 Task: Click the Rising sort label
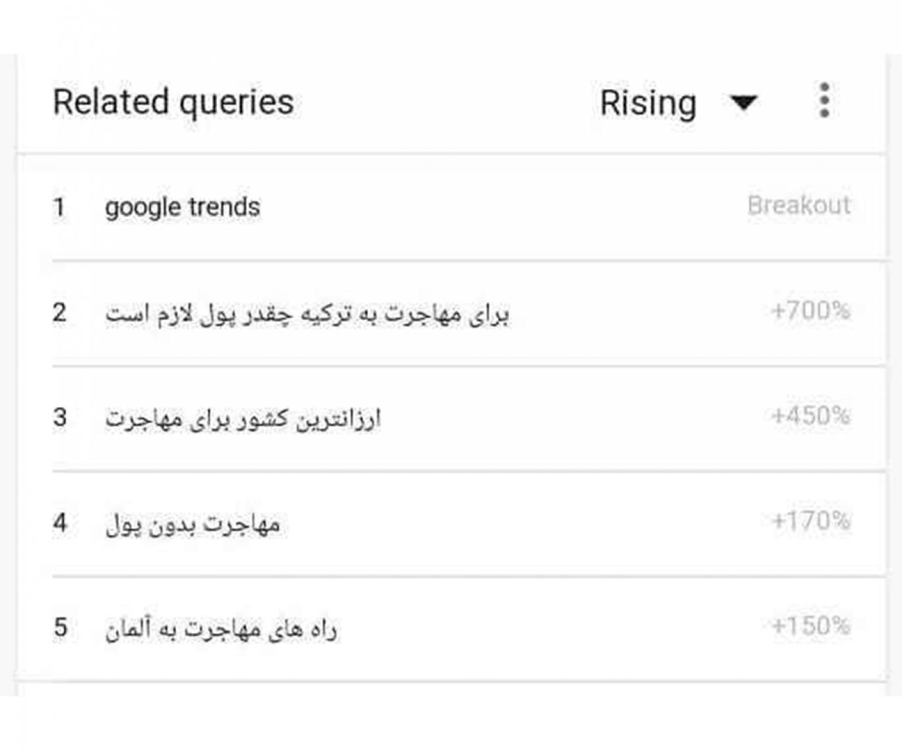(x=647, y=104)
